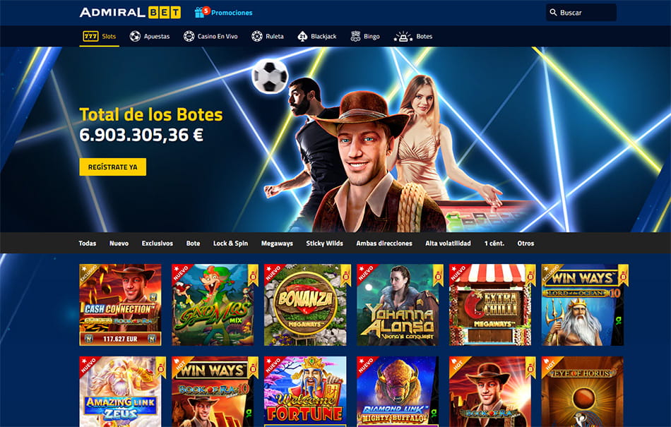Click the Buscar search field
Viewport: 671px width, 427px height.
coord(581,13)
